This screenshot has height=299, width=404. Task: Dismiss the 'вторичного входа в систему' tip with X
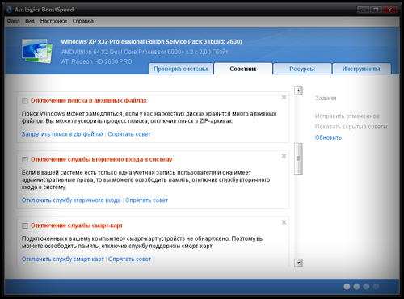click(x=284, y=156)
